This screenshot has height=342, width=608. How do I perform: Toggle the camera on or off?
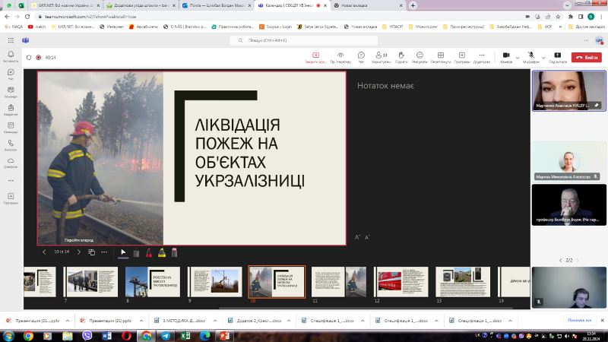tap(506, 58)
